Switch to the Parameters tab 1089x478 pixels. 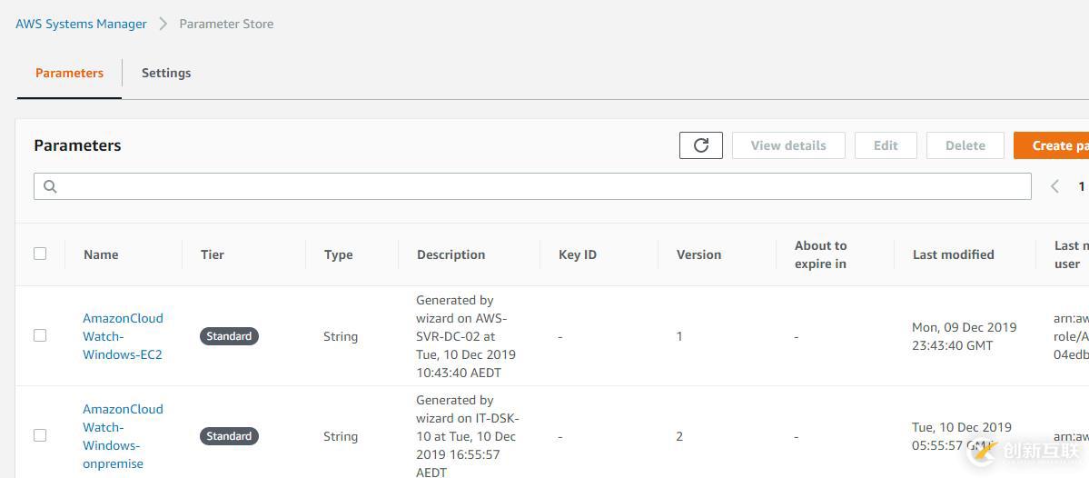click(x=69, y=73)
